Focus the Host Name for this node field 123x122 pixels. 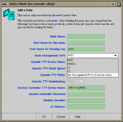pos(86,43)
